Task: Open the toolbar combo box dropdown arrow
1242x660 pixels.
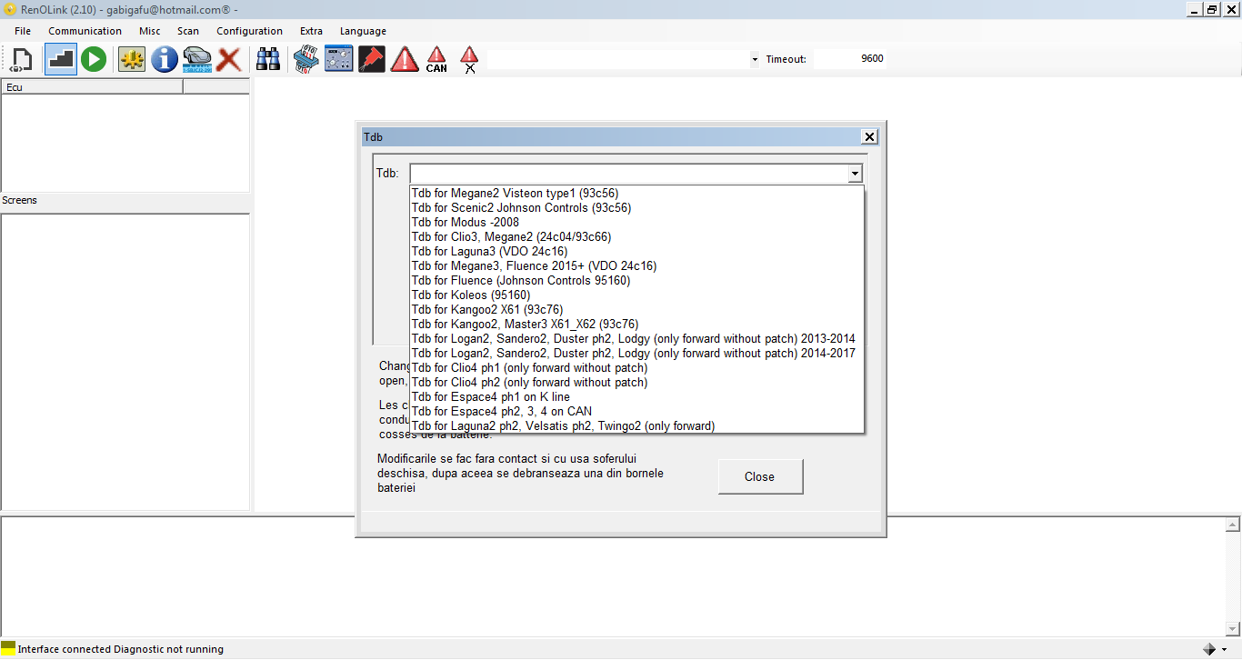Action: (x=755, y=60)
